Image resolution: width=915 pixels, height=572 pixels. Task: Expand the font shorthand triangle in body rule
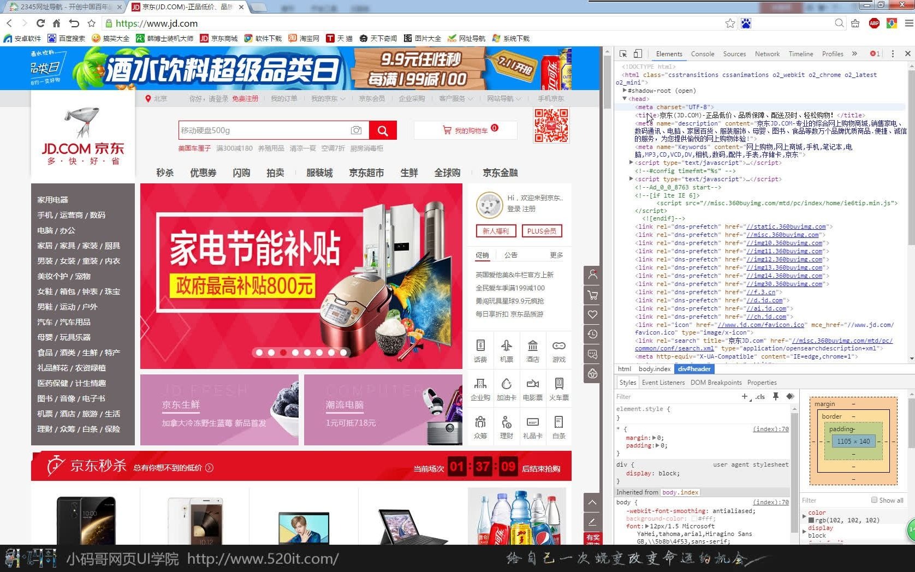pyautogui.click(x=647, y=526)
